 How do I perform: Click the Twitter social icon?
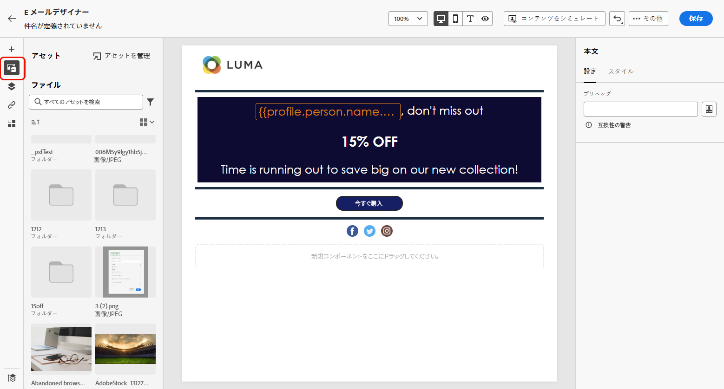tap(369, 231)
